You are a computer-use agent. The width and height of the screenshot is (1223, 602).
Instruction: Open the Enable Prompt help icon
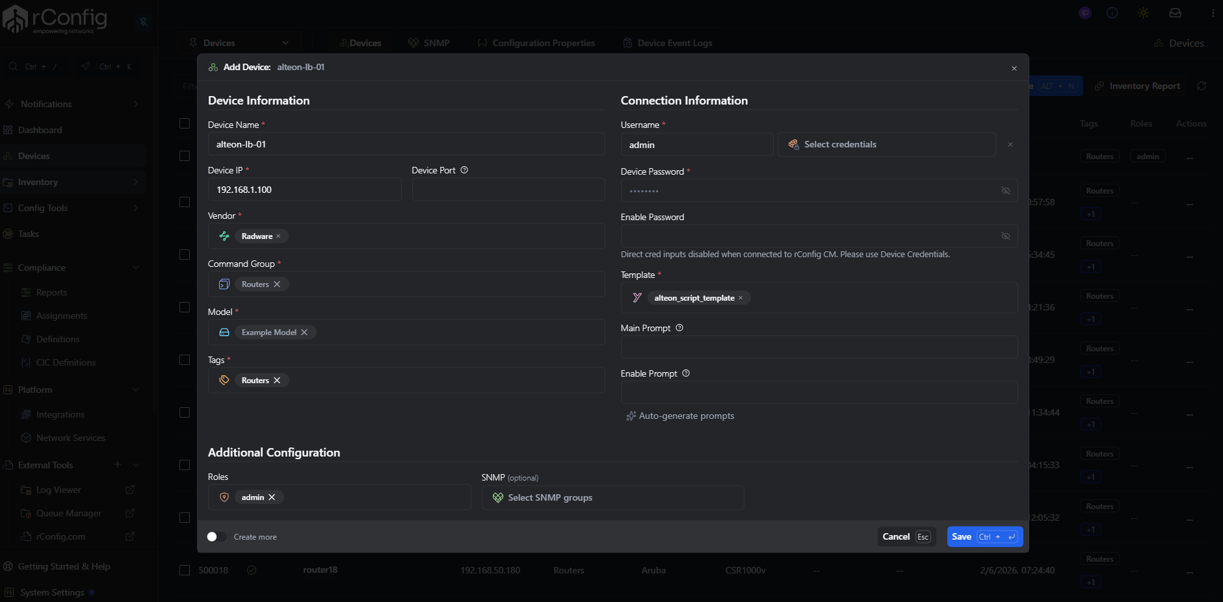coord(686,373)
